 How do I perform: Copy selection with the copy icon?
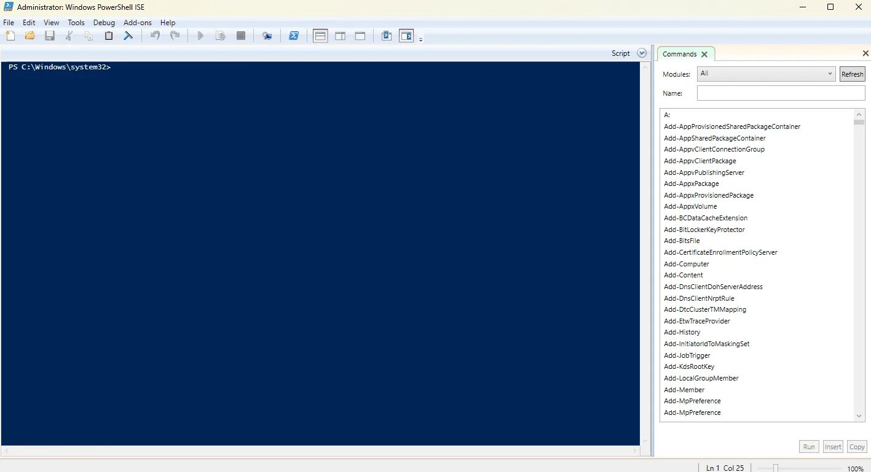pos(89,36)
